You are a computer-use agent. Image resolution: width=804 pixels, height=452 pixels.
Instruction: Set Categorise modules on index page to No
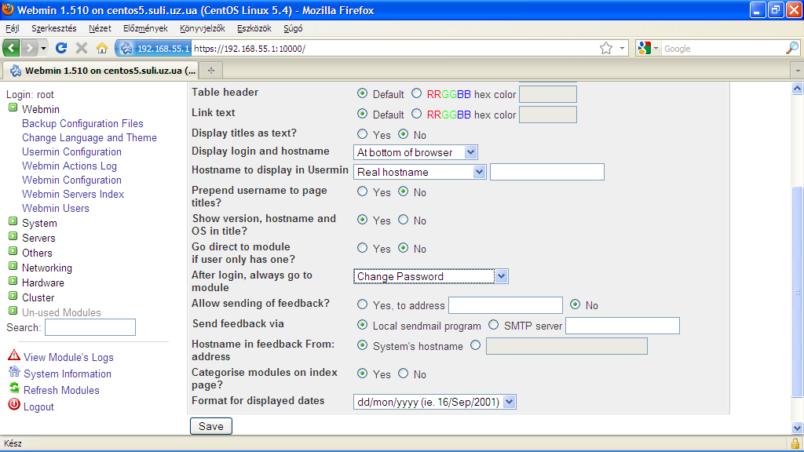404,374
